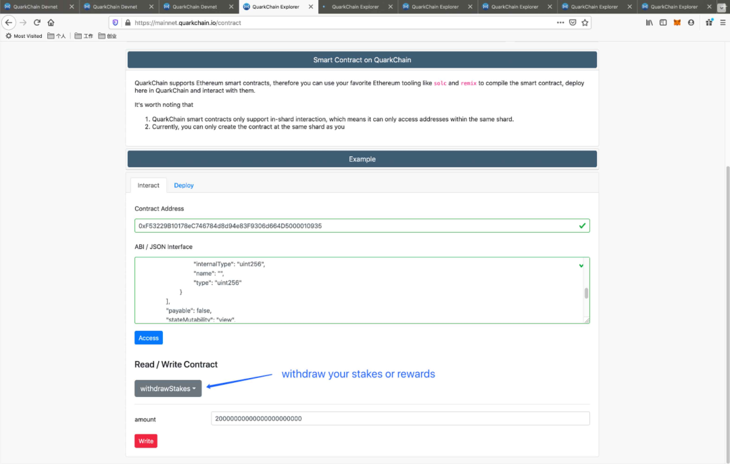Click the forward navigation arrow
Screen dimensions: 730x464
[23, 22]
